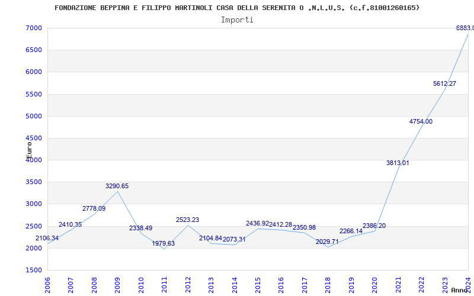Image resolution: width=474 pixels, height=296 pixels.
Task: Click the 6000 y-axis tick label
Action: [x=34, y=72]
